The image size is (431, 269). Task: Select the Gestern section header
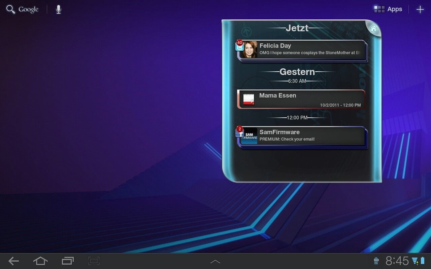click(297, 72)
